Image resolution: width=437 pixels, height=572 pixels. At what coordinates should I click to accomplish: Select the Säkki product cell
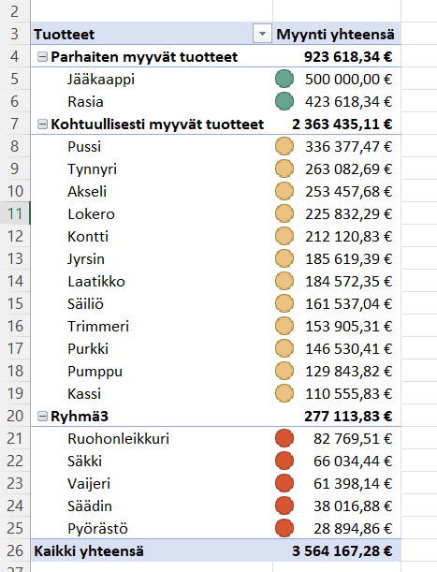(x=152, y=461)
